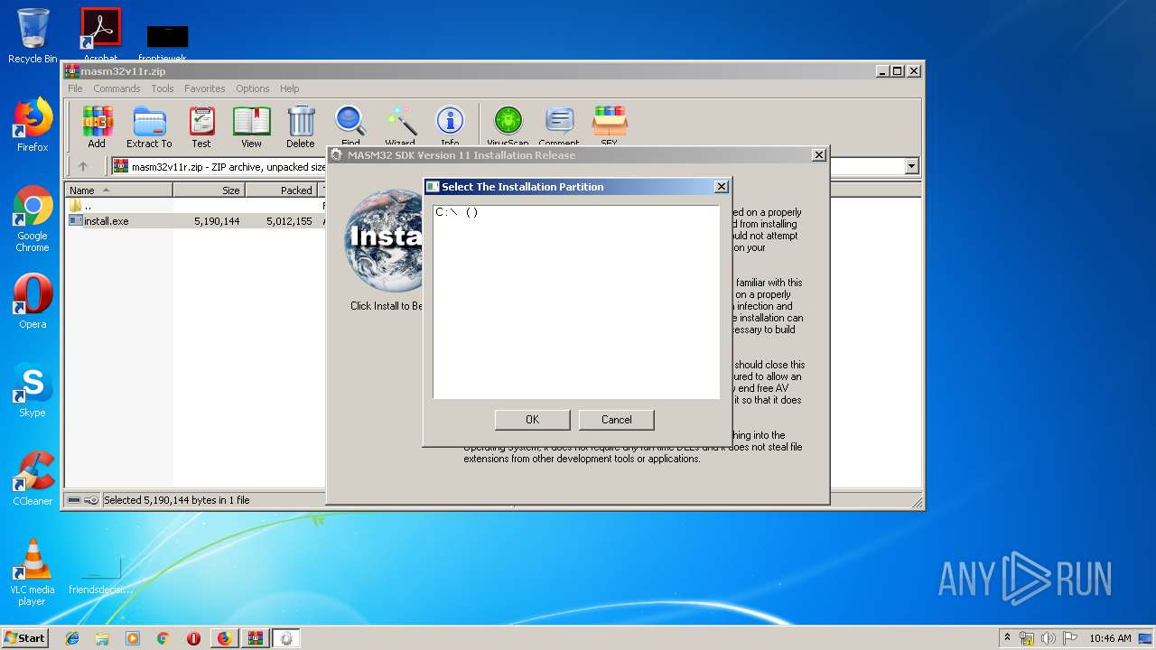1156x650 pixels.
Task: Select the CCleaner desktop shortcut
Action: click(33, 478)
